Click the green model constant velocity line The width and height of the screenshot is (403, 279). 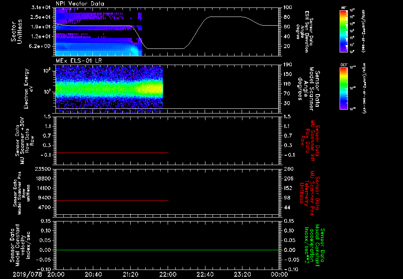(x=167, y=250)
